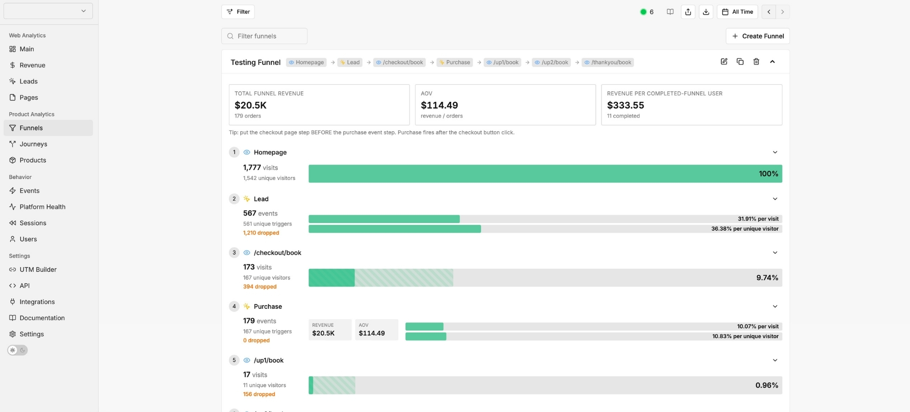This screenshot has height=412, width=910.
Task: Open the documentation book icon in toolbar
Action: pos(670,12)
